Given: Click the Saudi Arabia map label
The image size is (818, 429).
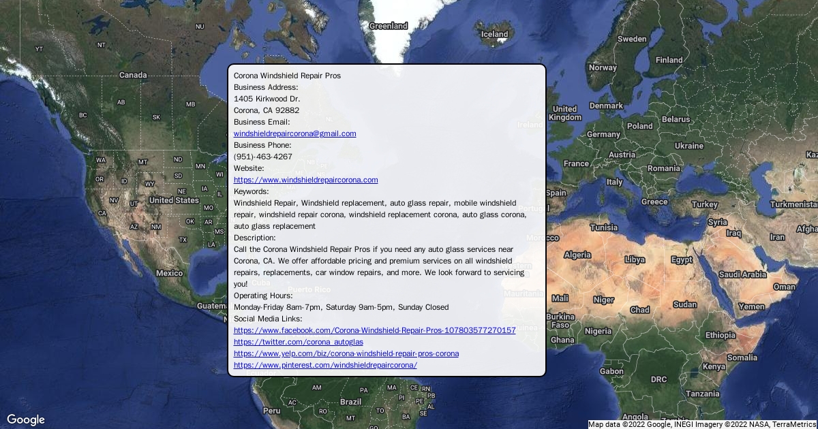Looking at the screenshot, I should [742, 274].
